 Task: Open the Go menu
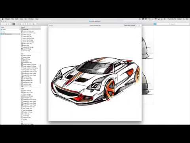click(26, 19)
